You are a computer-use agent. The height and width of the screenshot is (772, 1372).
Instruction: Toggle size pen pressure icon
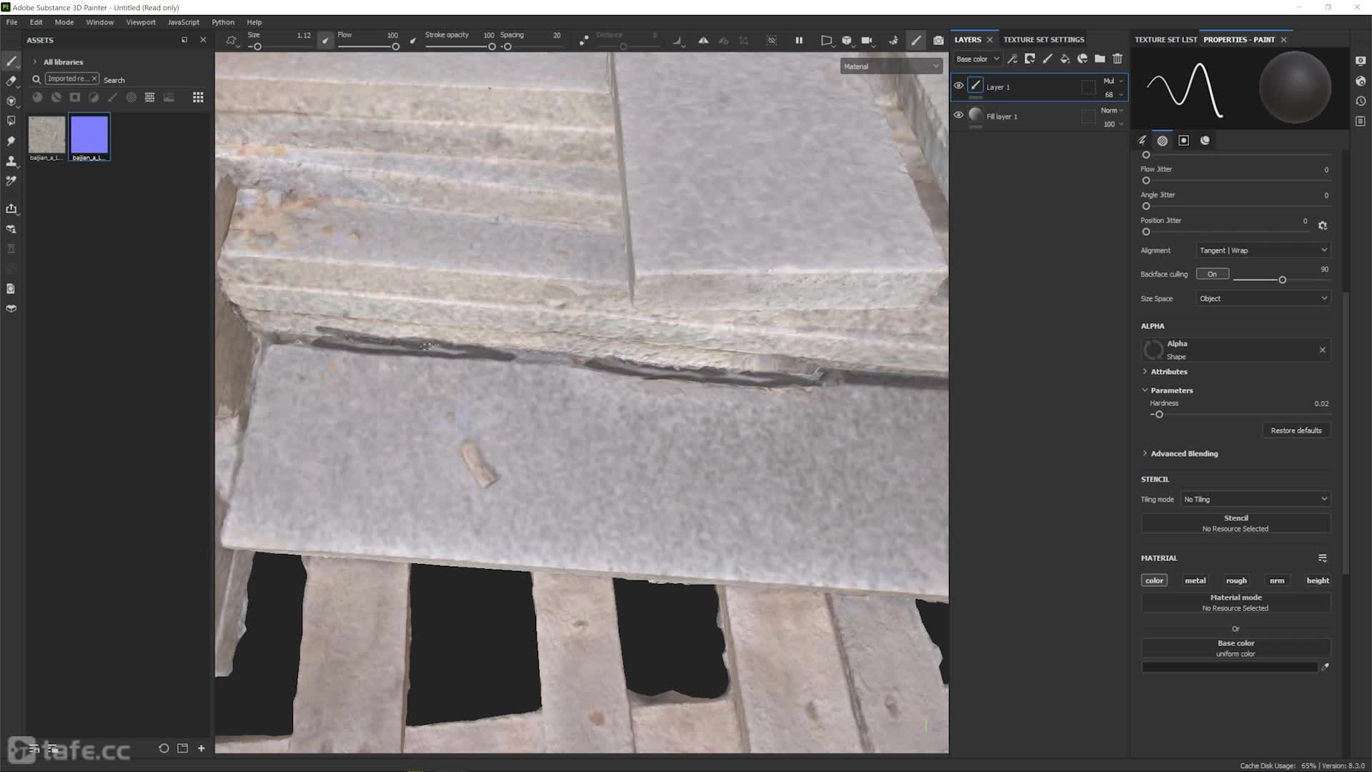325,41
